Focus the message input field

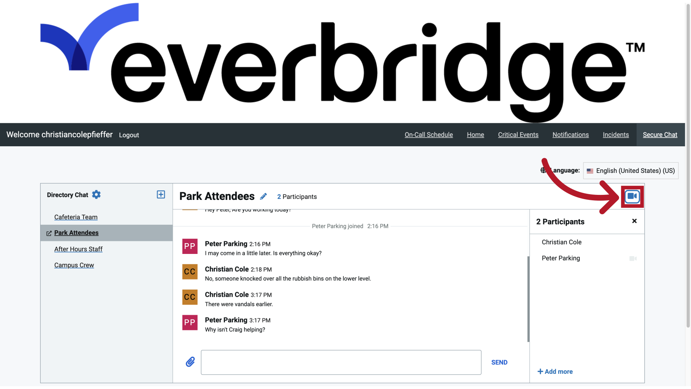click(x=341, y=362)
